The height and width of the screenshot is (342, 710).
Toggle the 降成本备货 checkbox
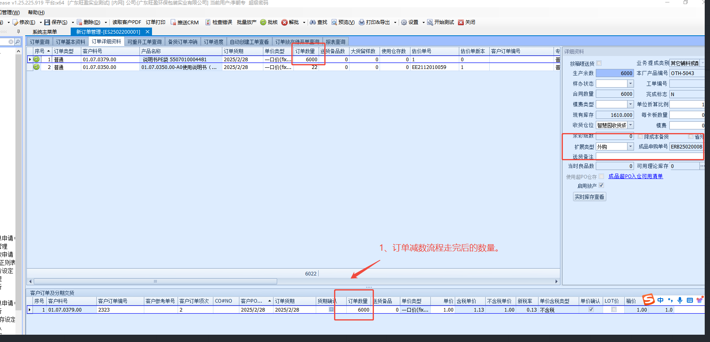click(641, 137)
